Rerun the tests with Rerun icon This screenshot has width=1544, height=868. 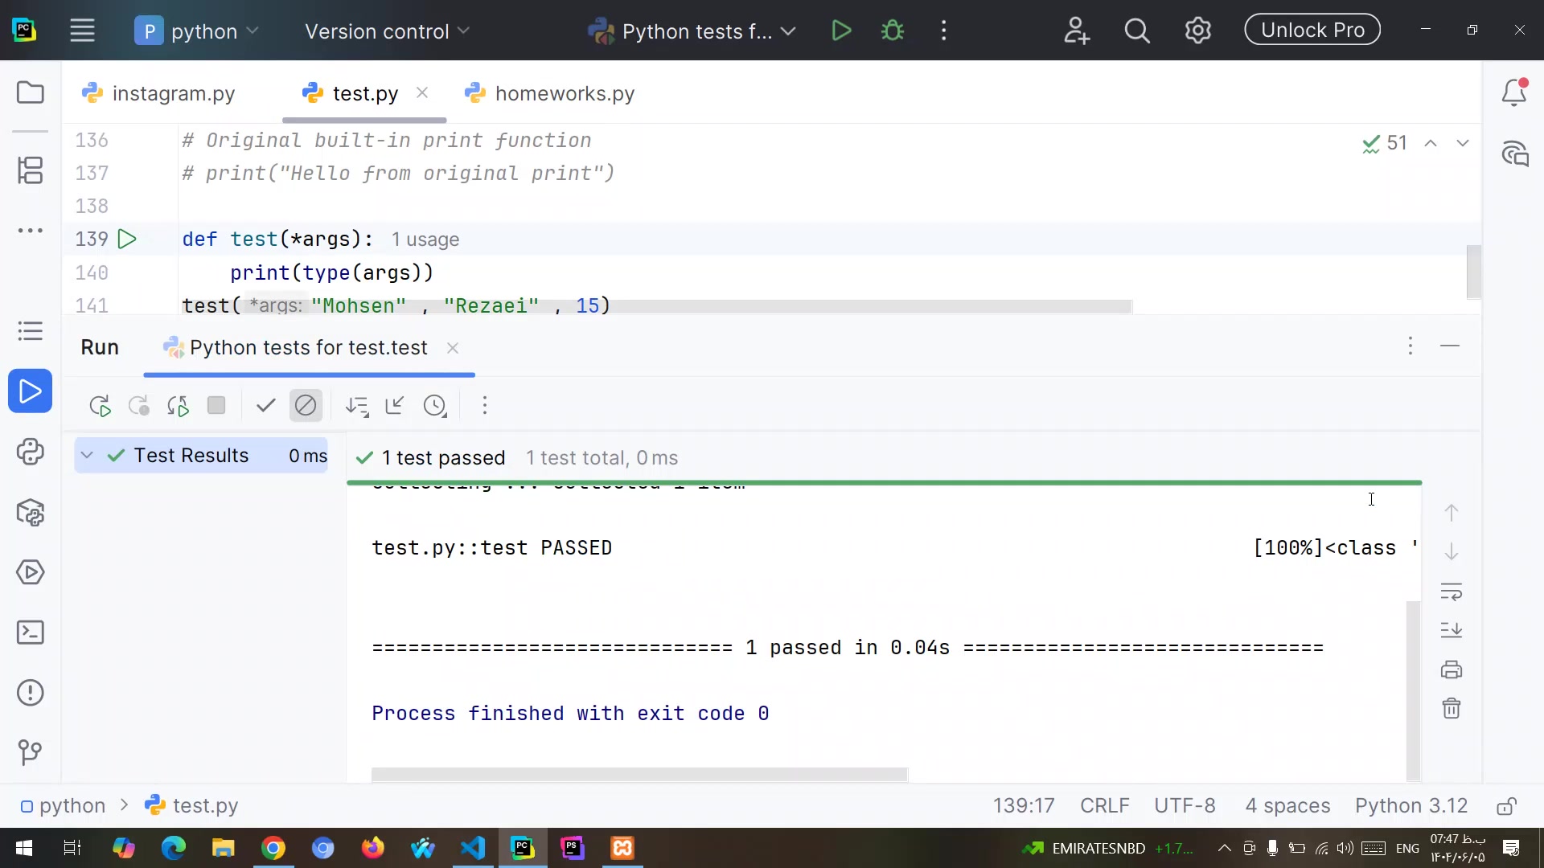pyautogui.click(x=100, y=406)
